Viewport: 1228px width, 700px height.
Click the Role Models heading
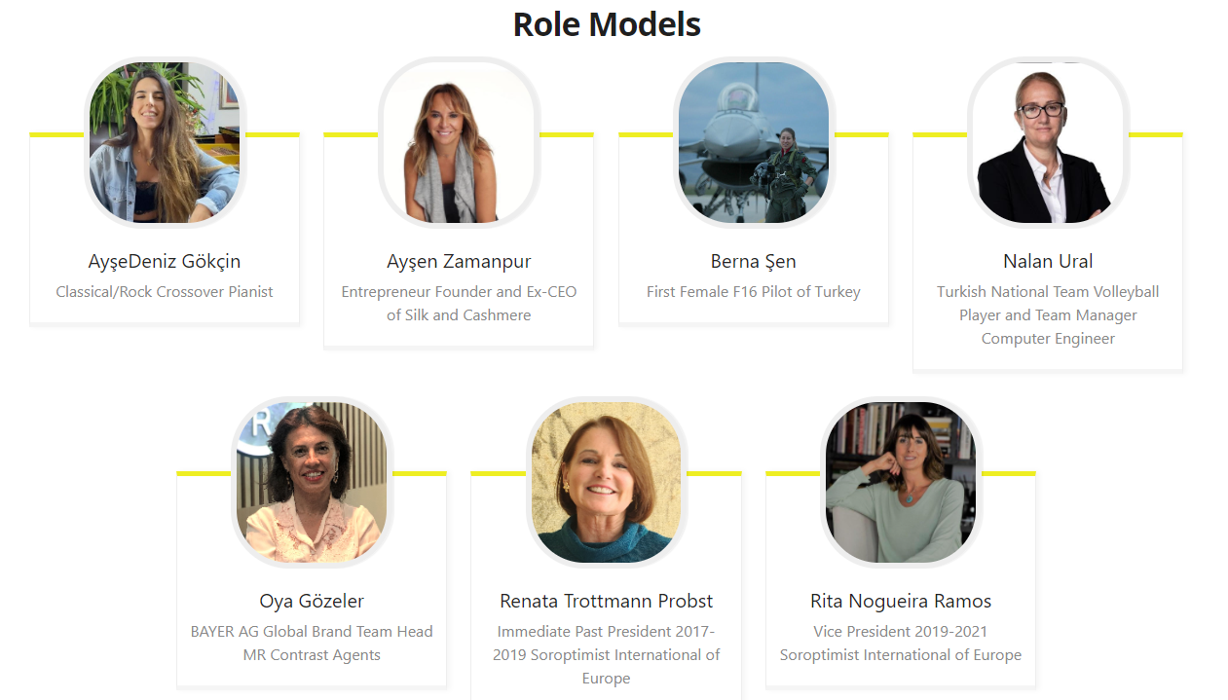coord(607,24)
